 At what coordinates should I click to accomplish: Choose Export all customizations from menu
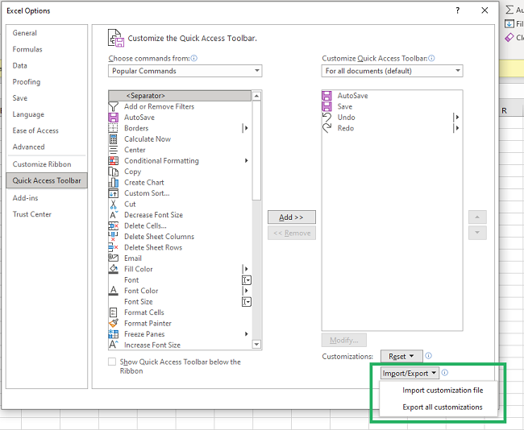[x=442, y=407]
